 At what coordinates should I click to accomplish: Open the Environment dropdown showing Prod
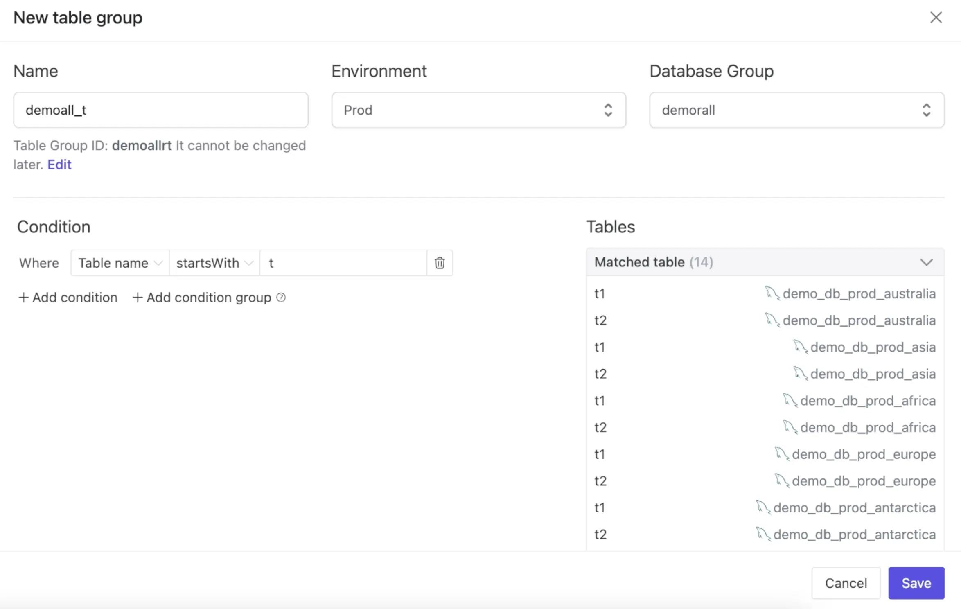pos(478,110)
